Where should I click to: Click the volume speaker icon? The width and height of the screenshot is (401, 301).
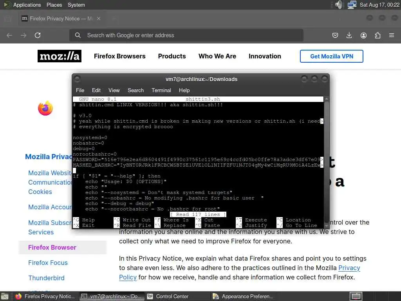(339, 5)
